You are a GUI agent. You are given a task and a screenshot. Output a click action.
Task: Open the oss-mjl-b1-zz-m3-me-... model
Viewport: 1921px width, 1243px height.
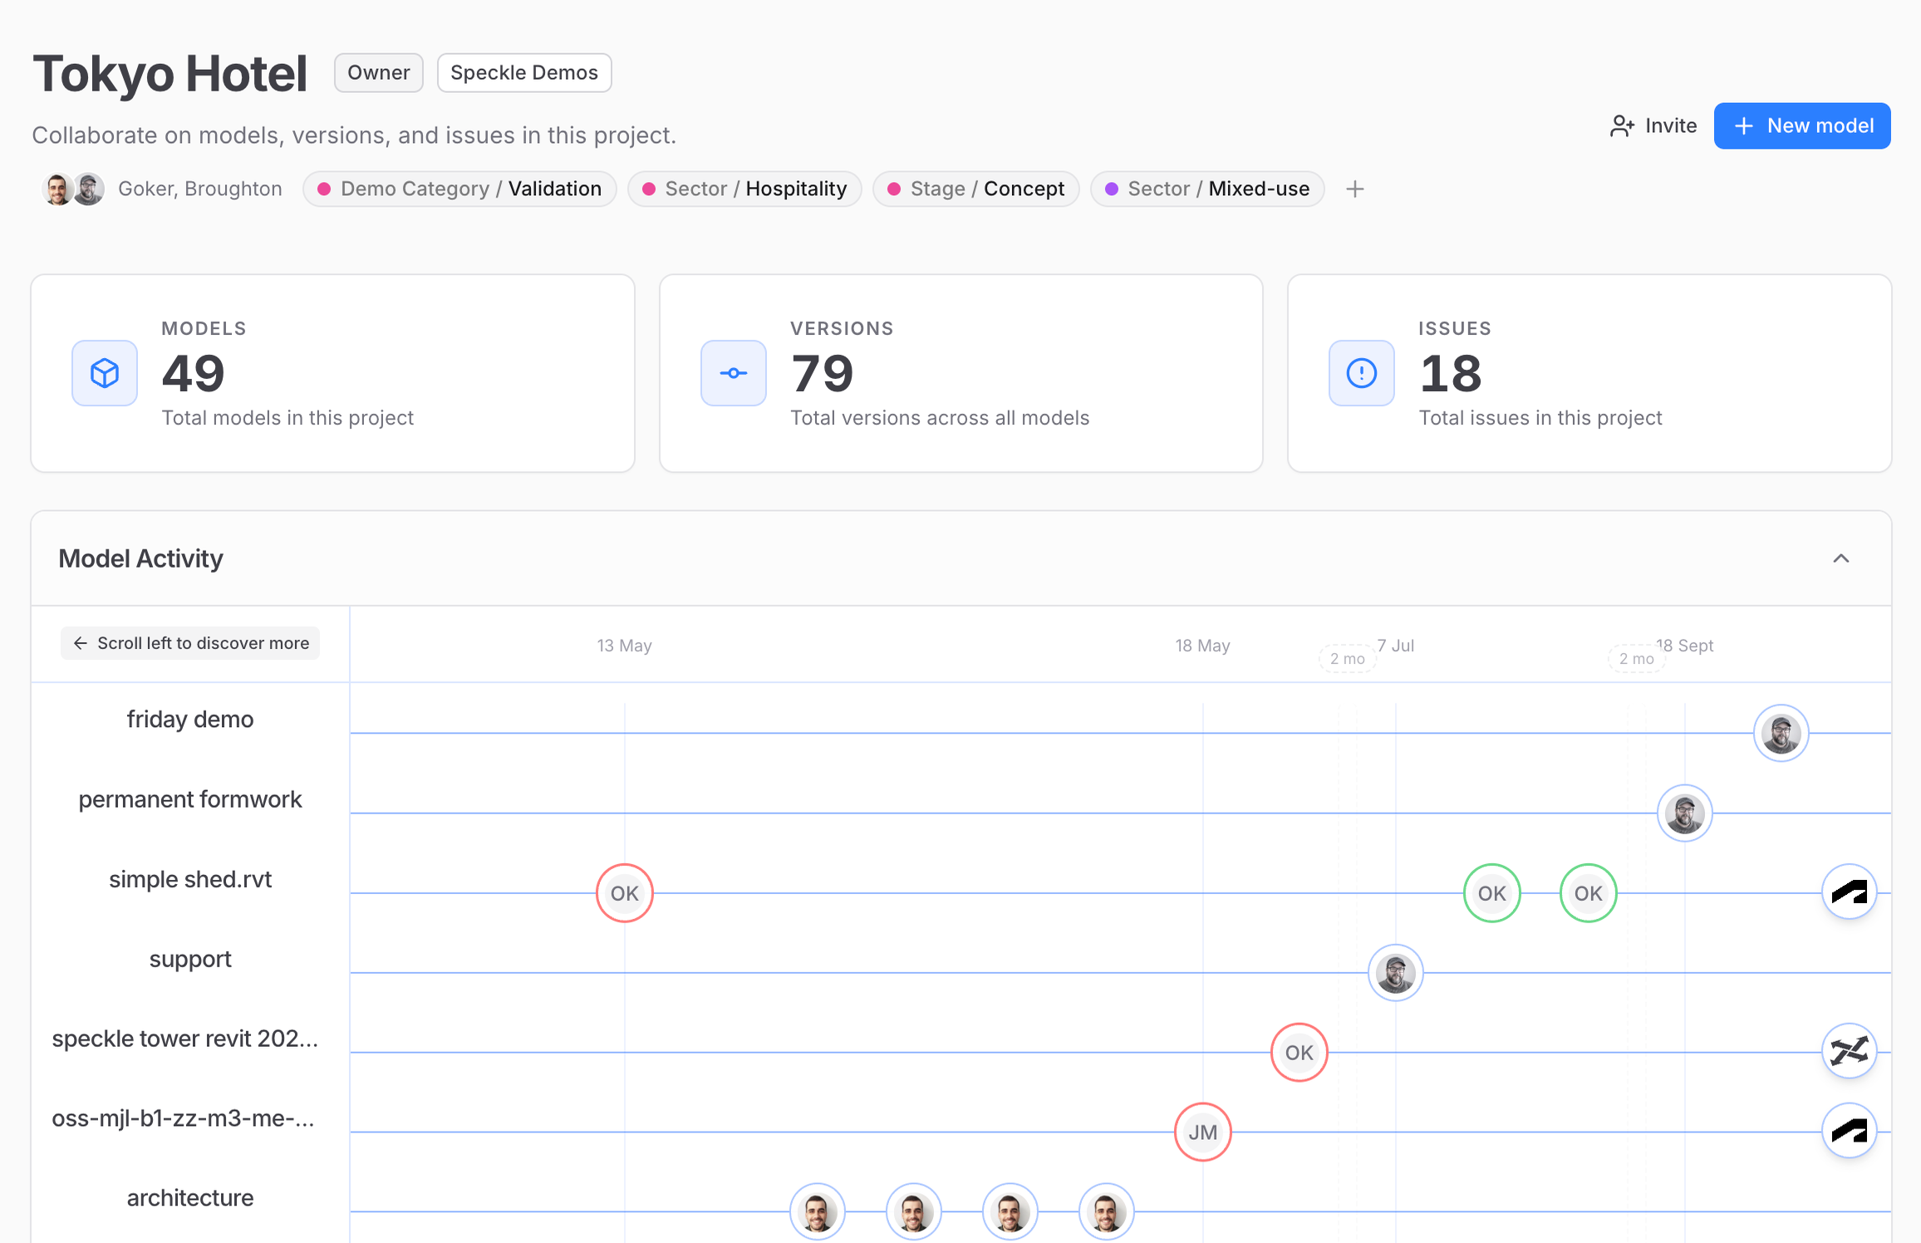pos(183,1118)
